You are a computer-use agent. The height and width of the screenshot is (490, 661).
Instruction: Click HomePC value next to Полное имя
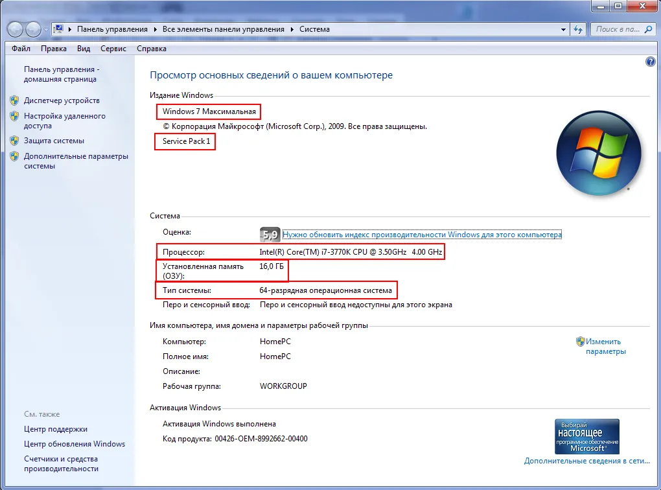pos(275,356)
